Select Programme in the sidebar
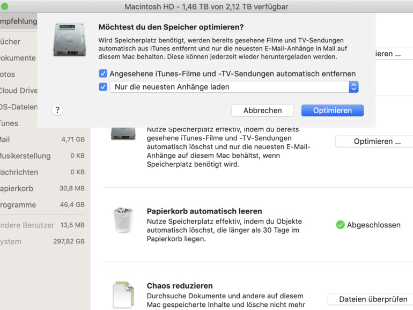Screen dimensions: 413x310 coord(17,204)
